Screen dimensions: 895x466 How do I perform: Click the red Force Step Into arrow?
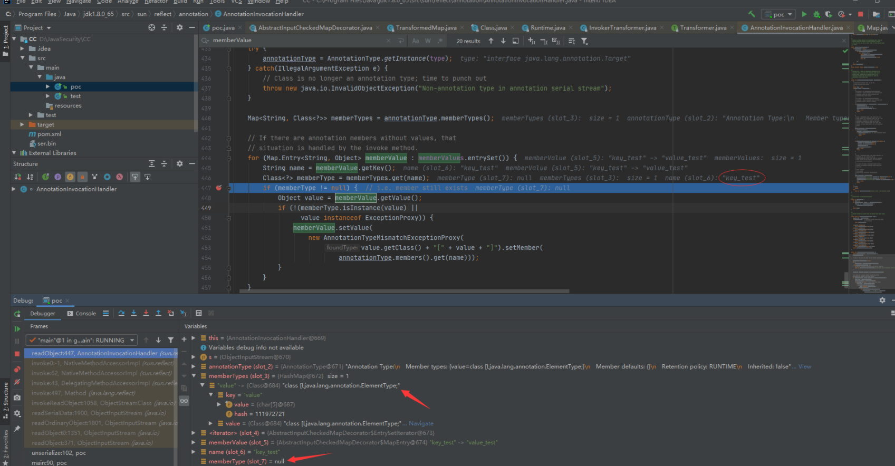tap(146, 313)
